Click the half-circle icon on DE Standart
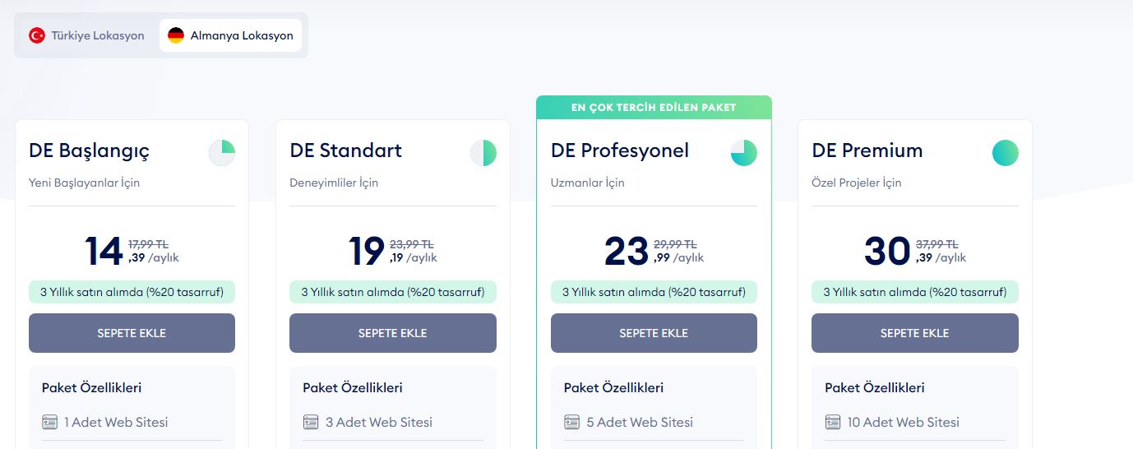Viewport: 1133px width, 449px height. click(483, 153)
